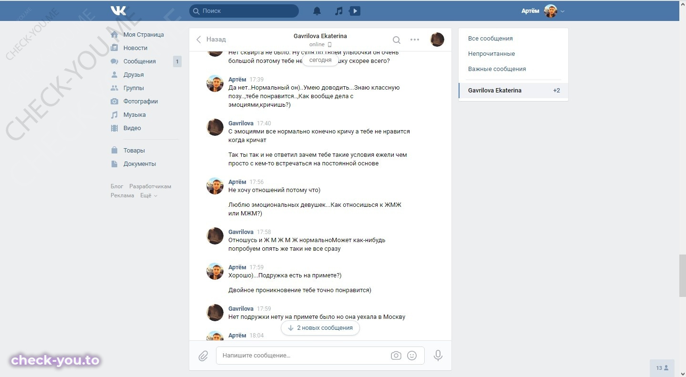Click Gavrilova's avatar on 17:40 message
Viewport: 686px width, 377px height.
[215, 127]
